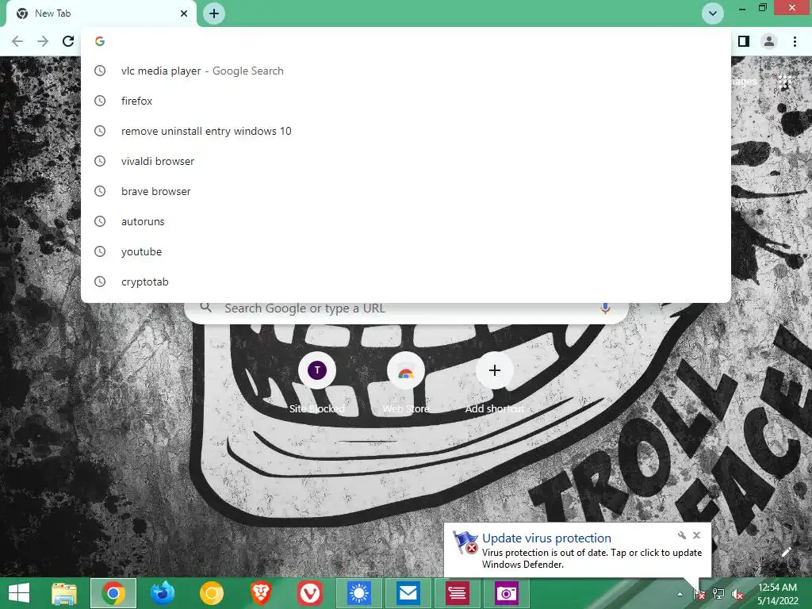
Task: Launch Firefox from taskbar
Action: (162, 593)
